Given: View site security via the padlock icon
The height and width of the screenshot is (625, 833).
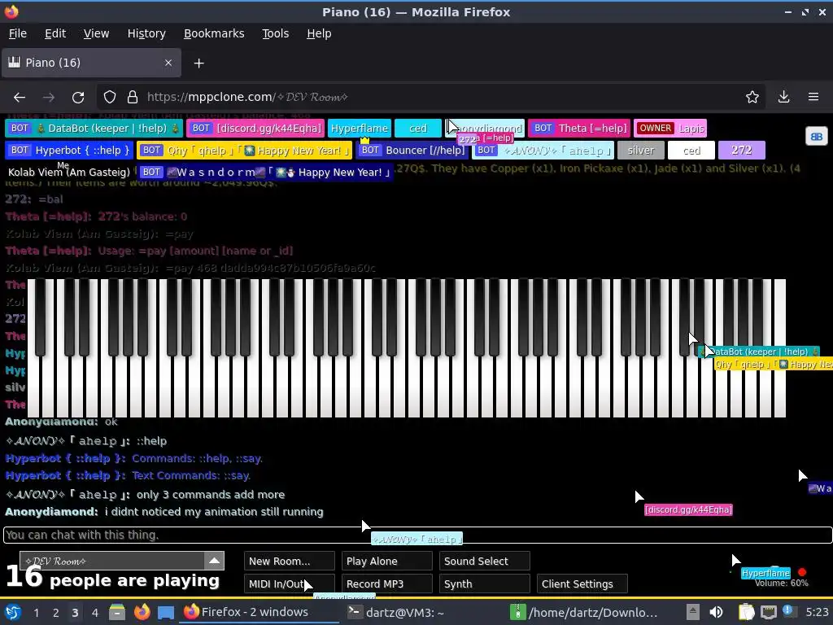Looking at the screenshot, I should (x=133, y=98).
